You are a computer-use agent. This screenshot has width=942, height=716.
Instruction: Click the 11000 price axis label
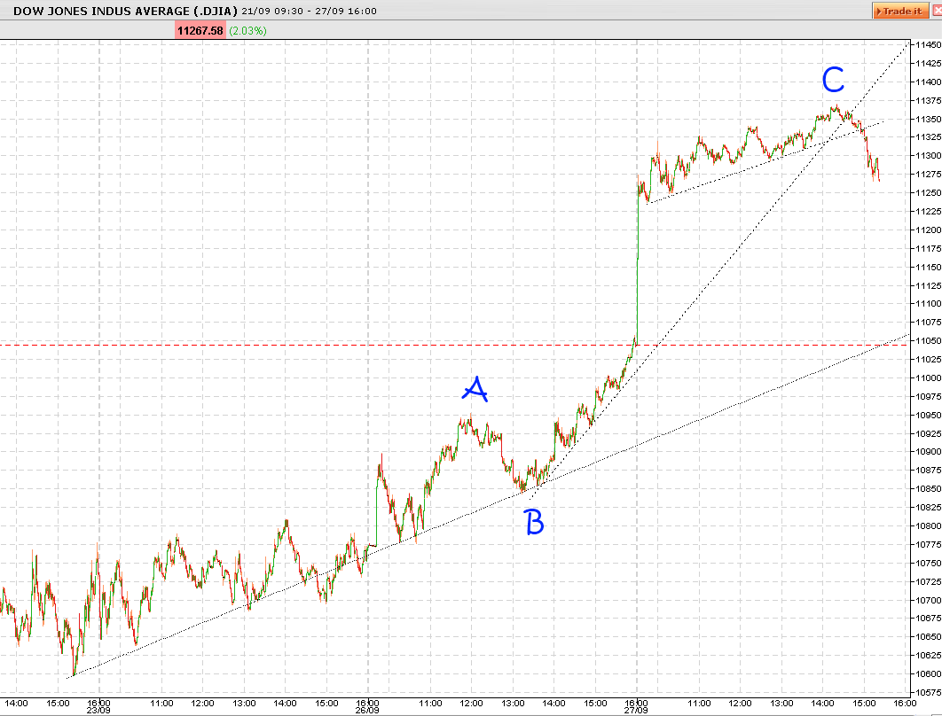coord(928,377)
